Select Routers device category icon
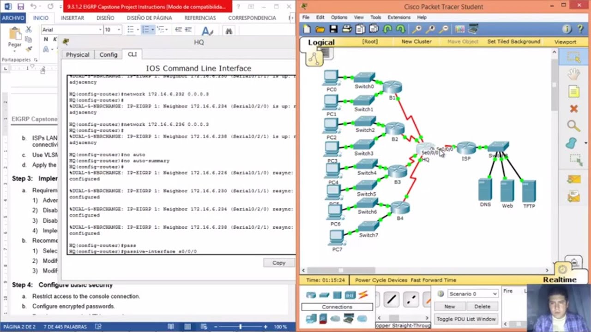This screenshot has height=332, width=591. pyautogui.click(x=311, y=295)
